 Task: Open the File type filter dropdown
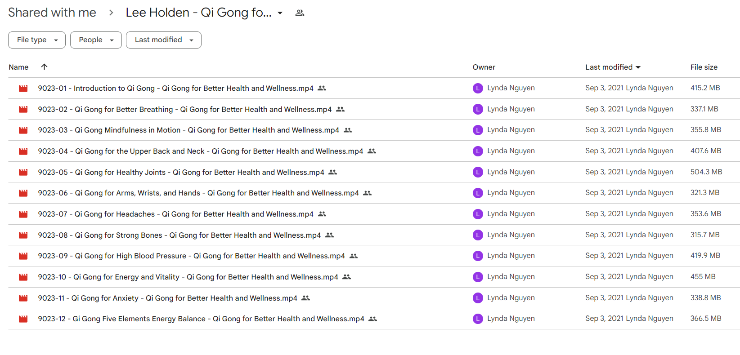(37, 40)
